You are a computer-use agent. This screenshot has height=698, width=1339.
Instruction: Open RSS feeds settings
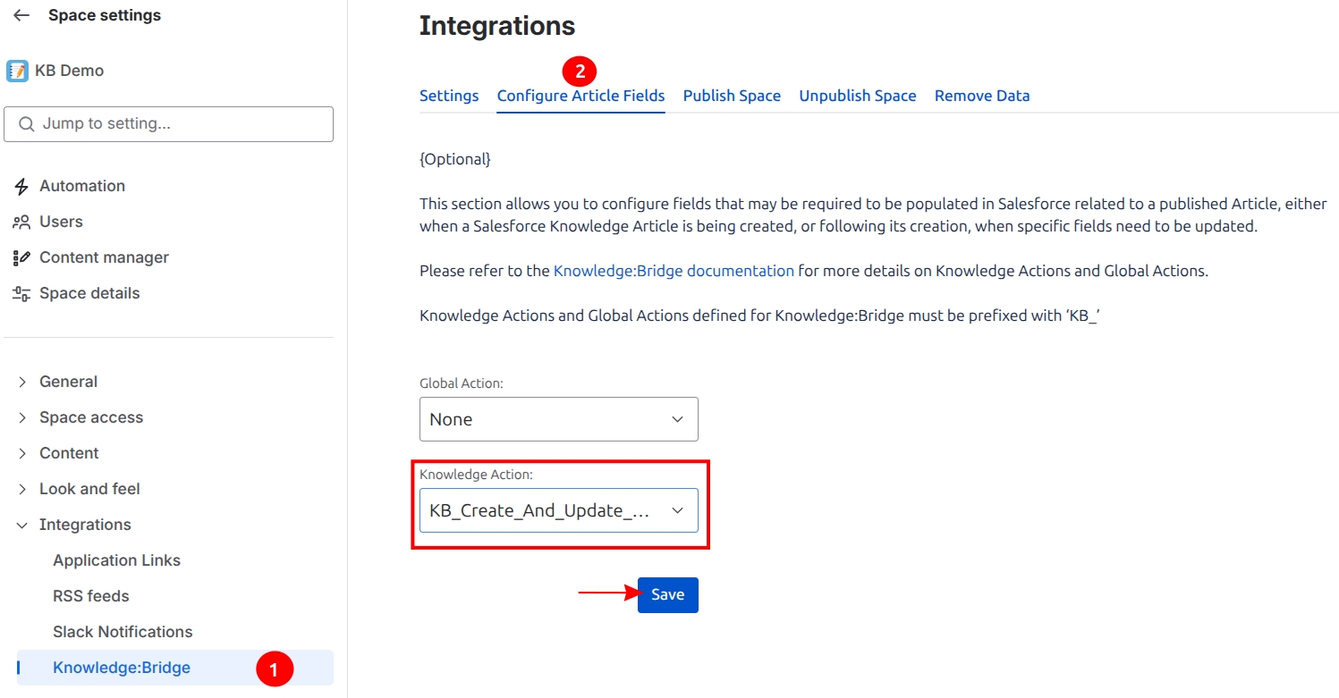coord(91,596)
